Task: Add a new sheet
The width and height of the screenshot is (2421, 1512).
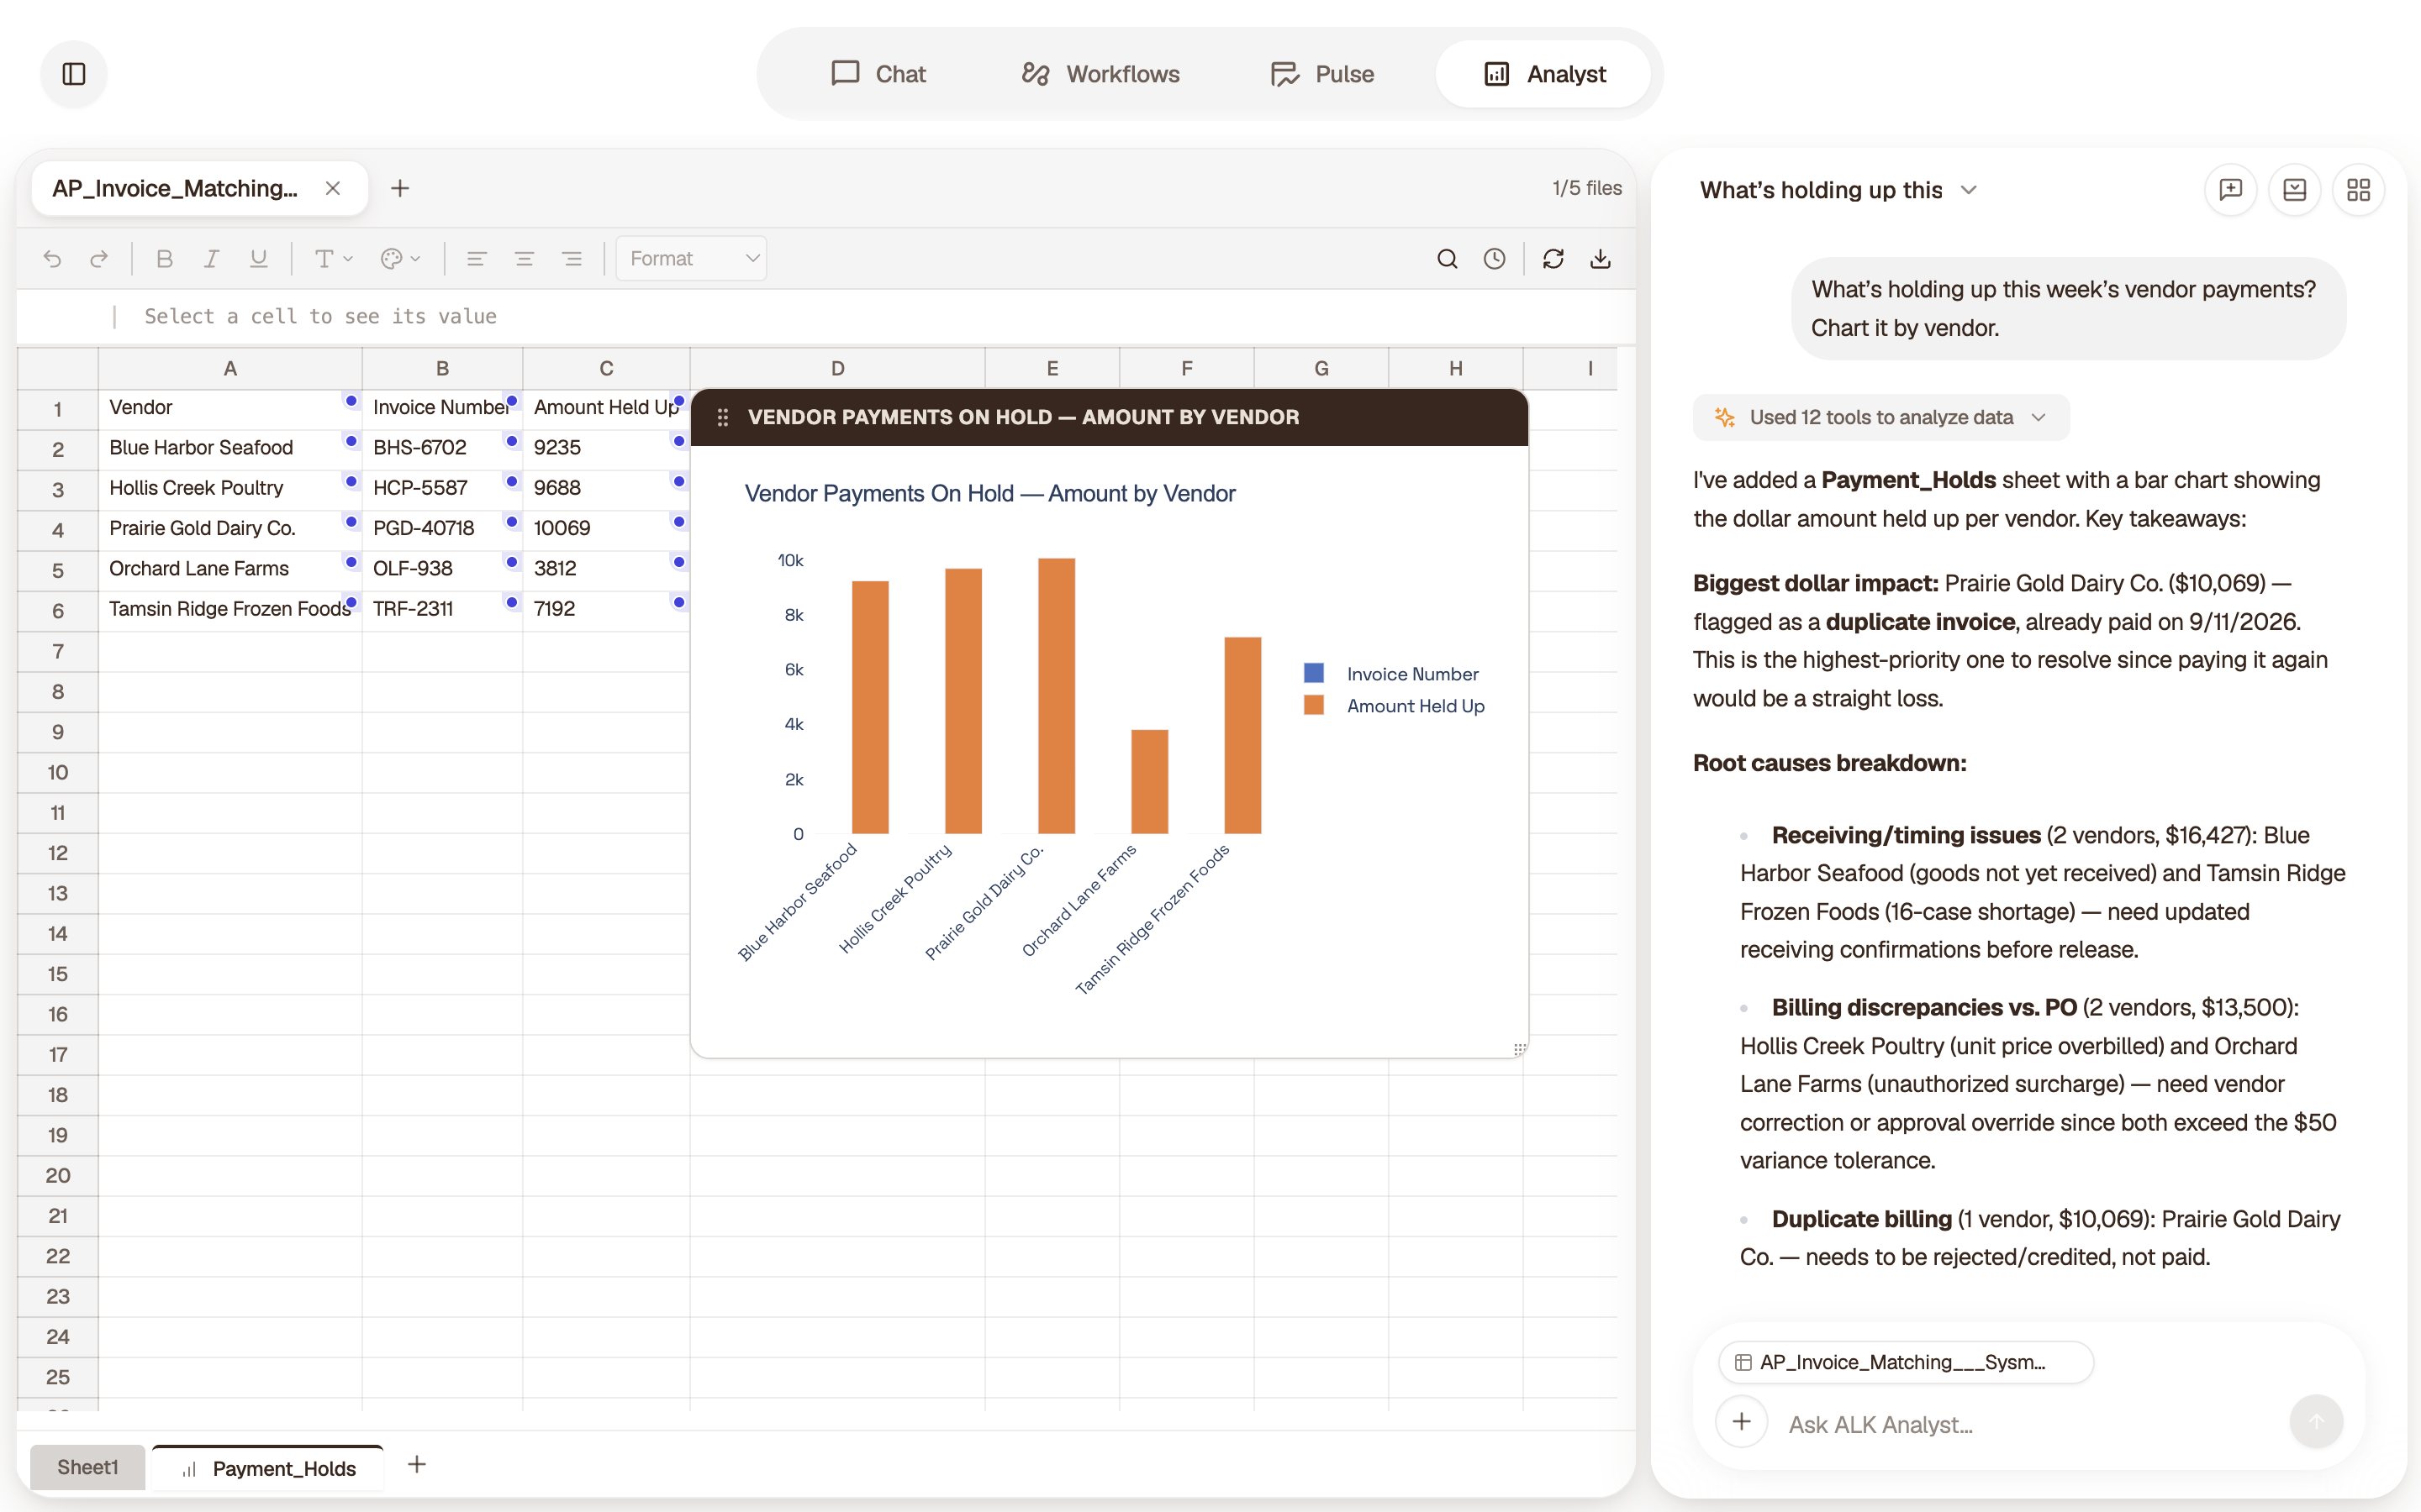Action: click(417, 1465)
